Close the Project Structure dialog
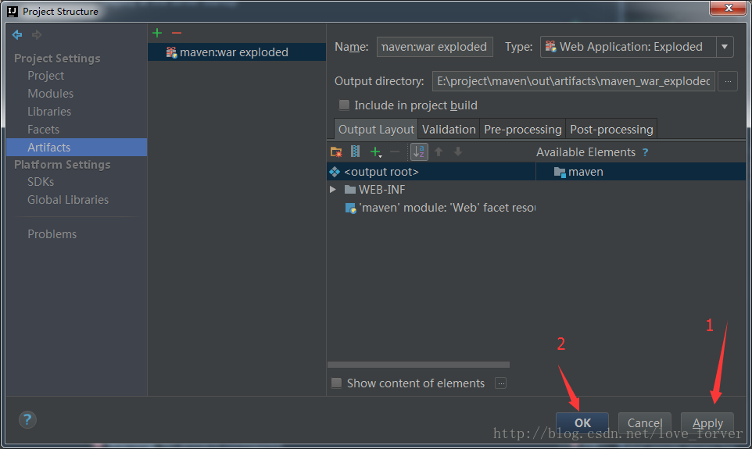This screenshot has width=752, height=449. point(728,8)
